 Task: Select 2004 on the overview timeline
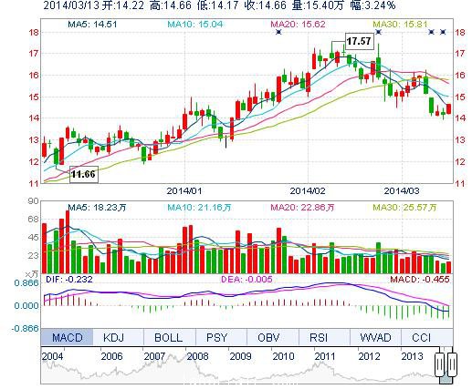coord(52,356)
